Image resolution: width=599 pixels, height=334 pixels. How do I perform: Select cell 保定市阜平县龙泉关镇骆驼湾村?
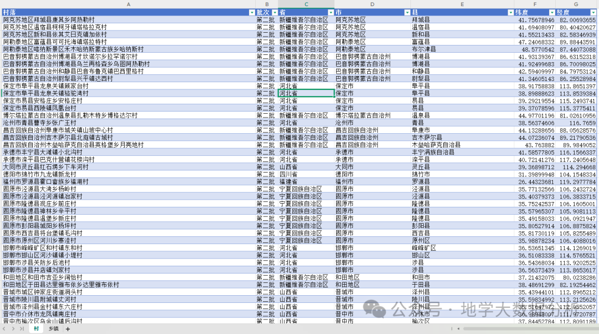pos(129,93)
